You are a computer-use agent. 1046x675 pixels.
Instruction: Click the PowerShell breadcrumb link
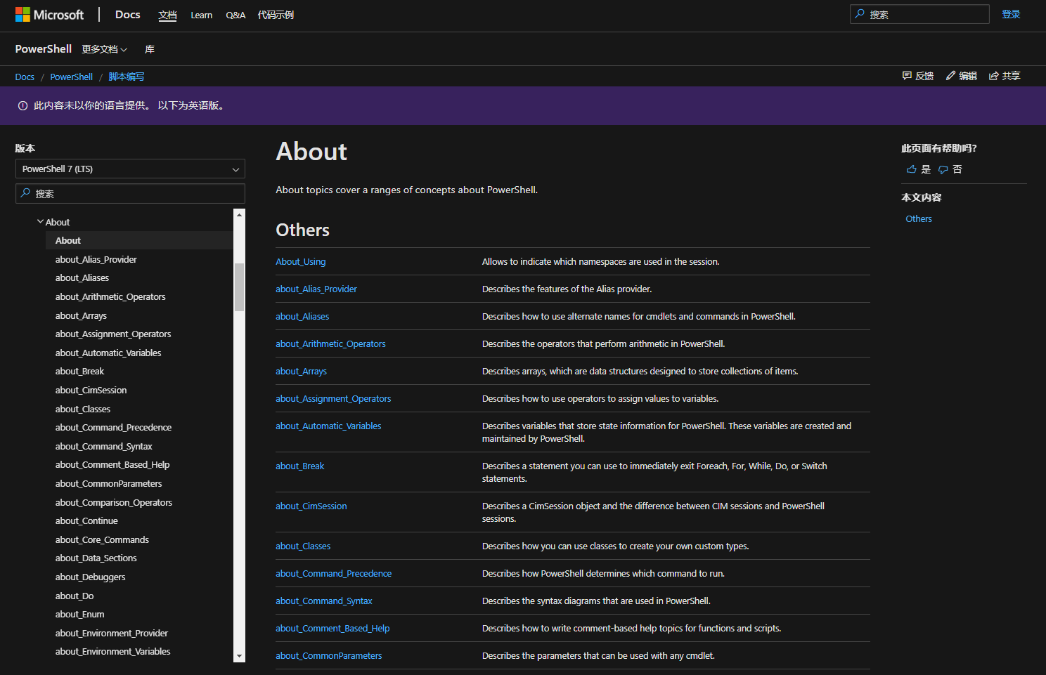coord(71,77)
